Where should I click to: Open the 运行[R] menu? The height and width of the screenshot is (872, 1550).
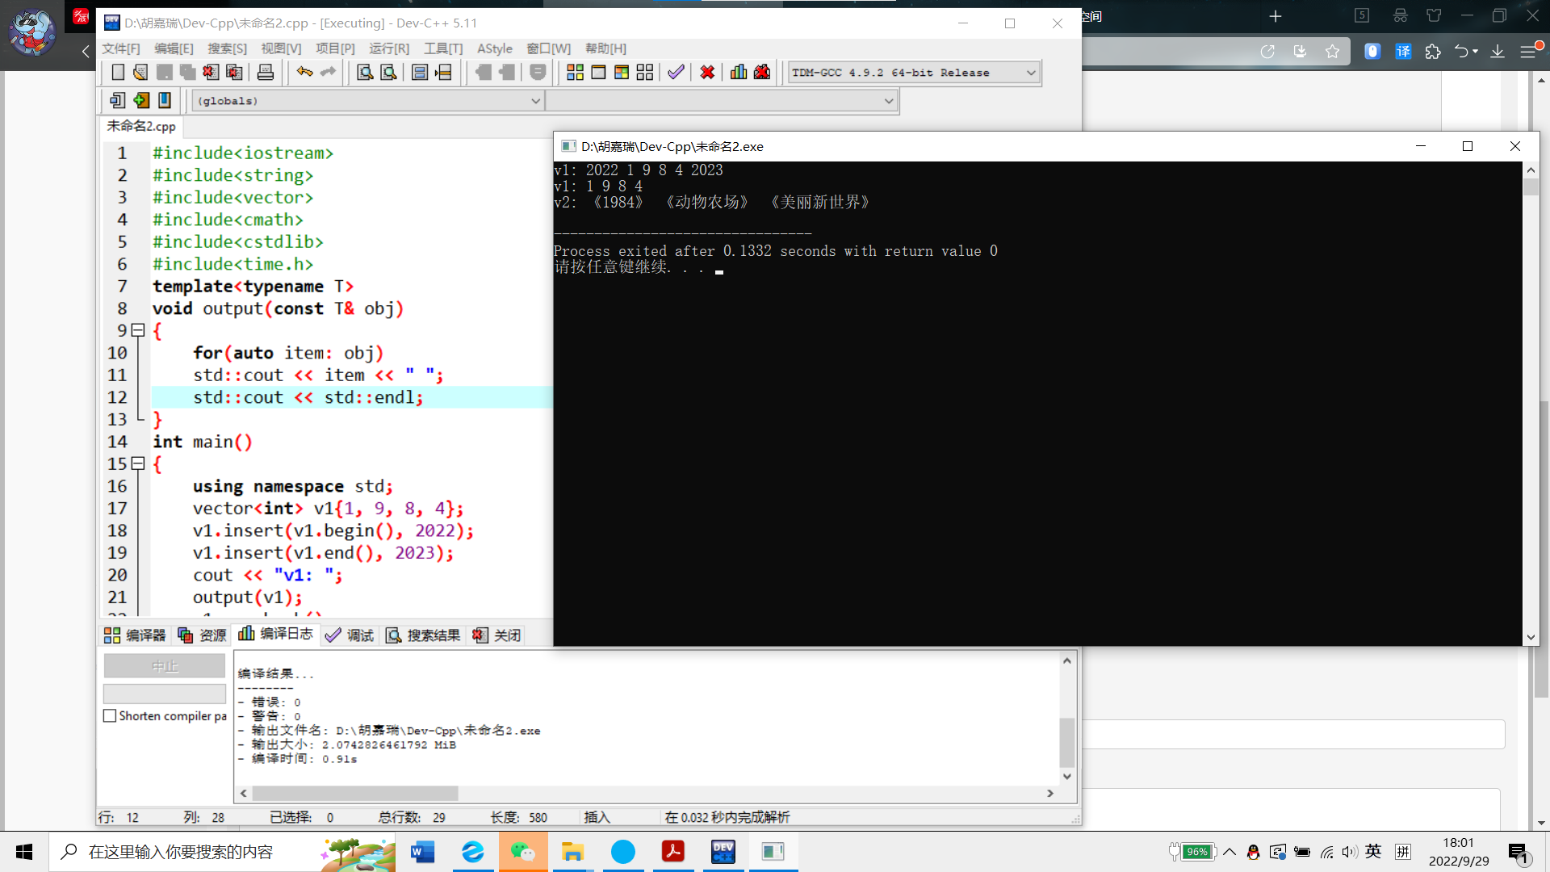click(389, 48)
